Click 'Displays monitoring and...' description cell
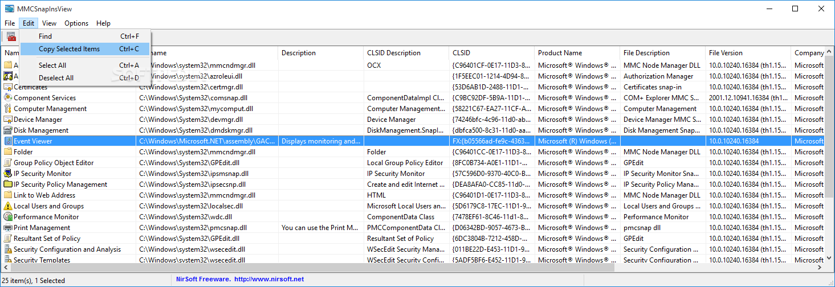This screenshot has width=835, height=287. [321, 141]
